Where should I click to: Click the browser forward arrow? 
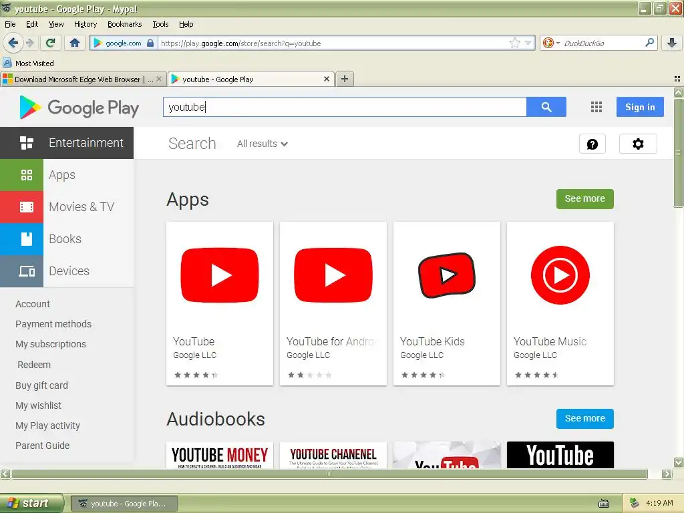click(29, 43)
